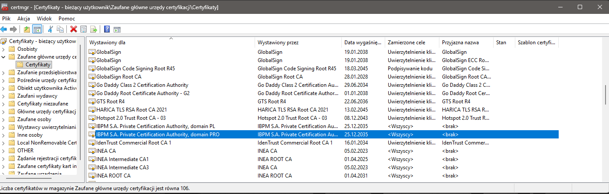The width and height of the screenshot is (609, 194).
Task: Expand the Zaufane osoby node arrow
Action: [3, 119]
